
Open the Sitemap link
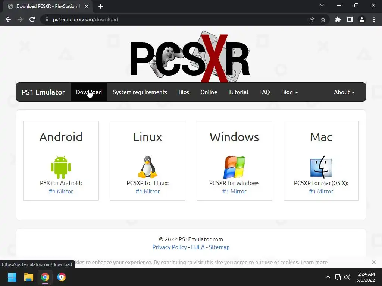tap(219, 247)
